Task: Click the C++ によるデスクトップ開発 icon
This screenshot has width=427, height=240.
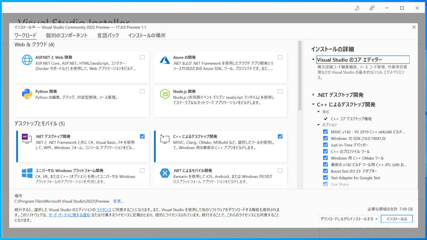Action: tap(164, 139)
